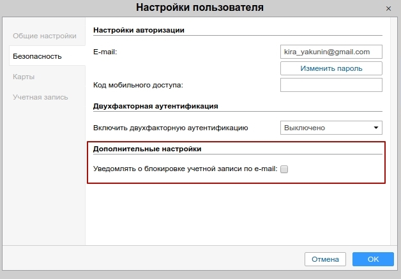The height and width of the screenshot is (279, 401).
Task: Click the E-mail address input field
Action: pyautogui.click(x=331, y=52)
